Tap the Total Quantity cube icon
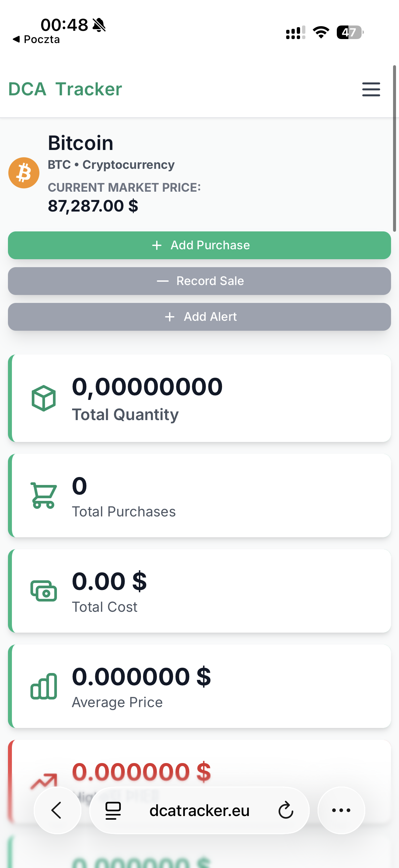Viewport: 399px width, 868px height. click(x=43, y=398)
